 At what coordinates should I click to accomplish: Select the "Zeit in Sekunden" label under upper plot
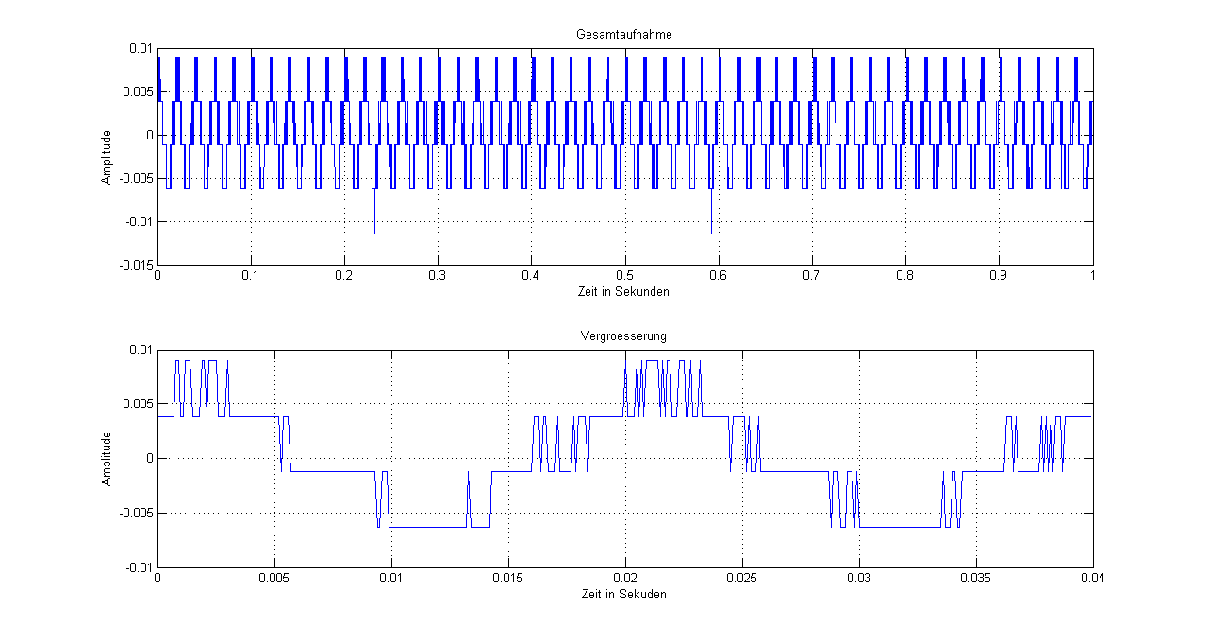(623, 292)
